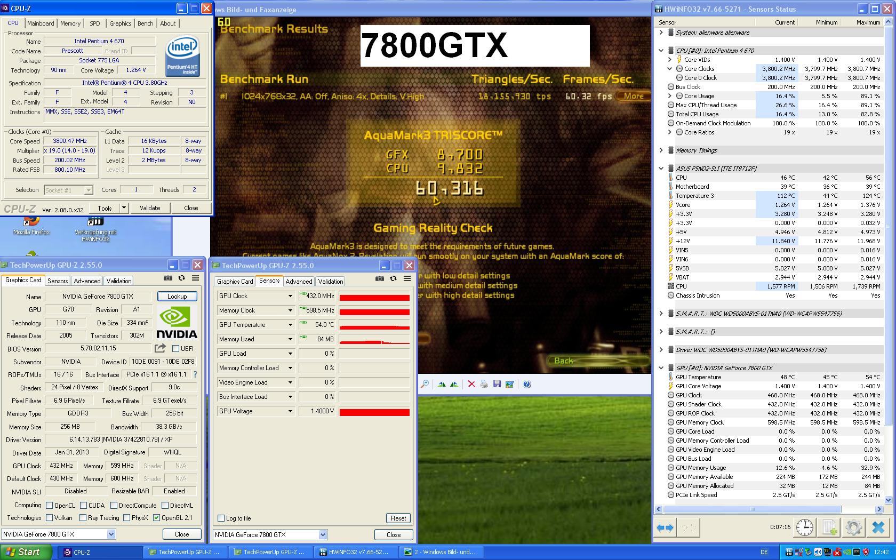Click the save floppy icon in image viewer toolbar
Viewport: 896px width, 560px height.
(497, 384)
